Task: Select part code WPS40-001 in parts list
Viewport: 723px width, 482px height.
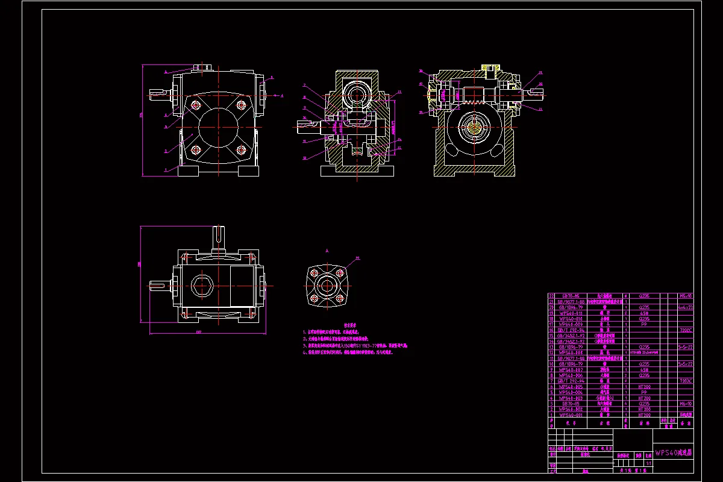Action: click(571, 415)
